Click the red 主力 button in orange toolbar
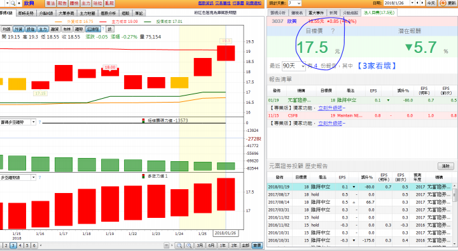 click(x=86, y=3)
